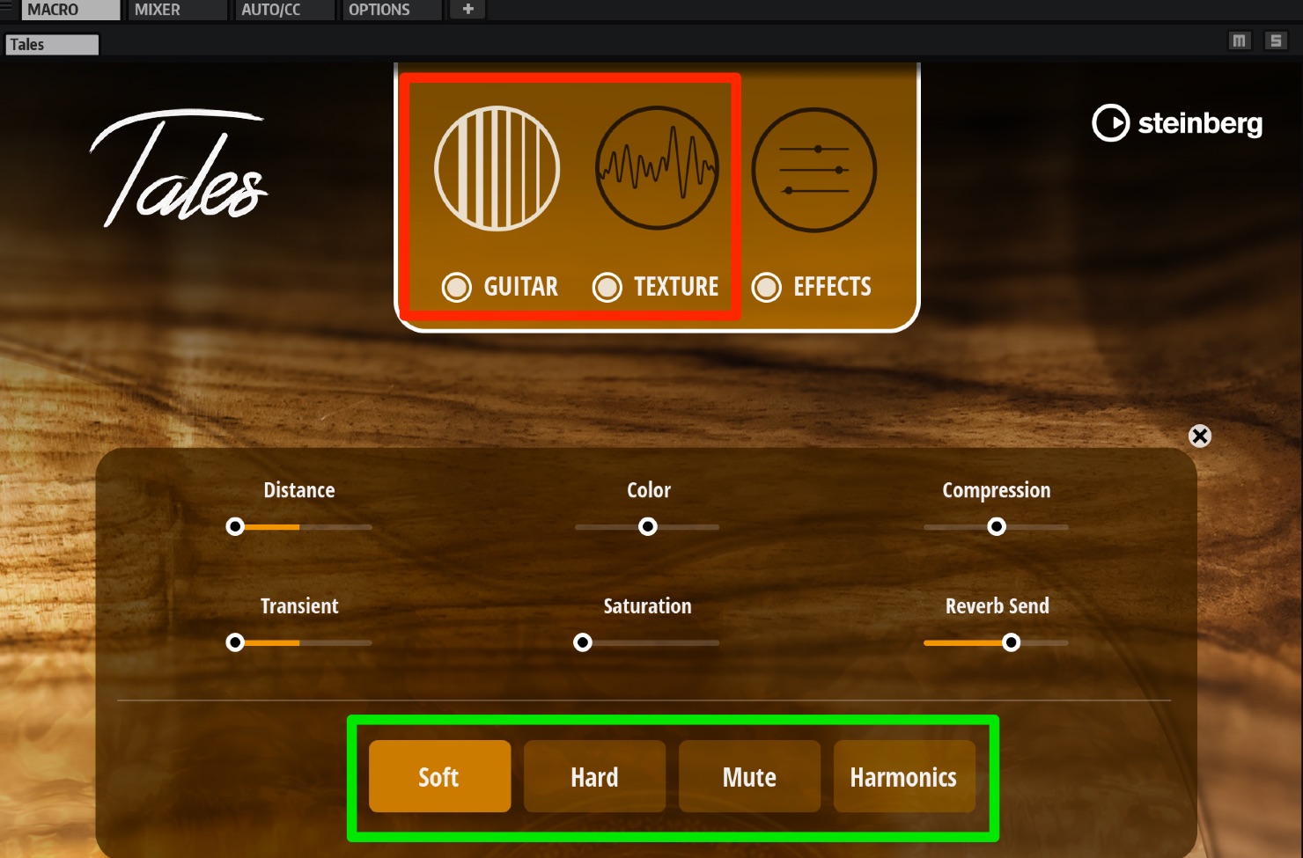The height and width of the screenshot is (858, 1303).
Task: Click the Tales program name field
Action: tap(52, 44)
